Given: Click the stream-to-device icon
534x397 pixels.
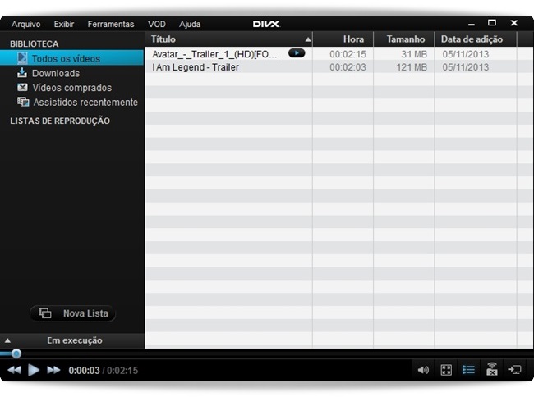Looking at the screenshot, I should pyautogui.click(x=491, y=370).
